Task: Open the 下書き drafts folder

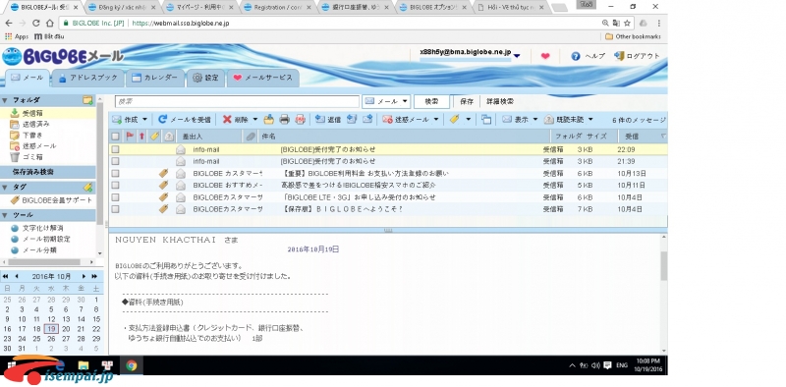Action: click(x=32, y=135)
